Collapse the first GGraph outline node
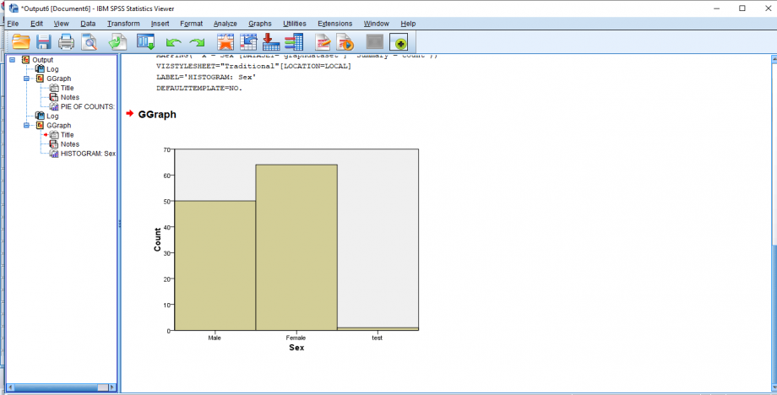The width and height of the screenshot is (777, 395). coord(27,78)
